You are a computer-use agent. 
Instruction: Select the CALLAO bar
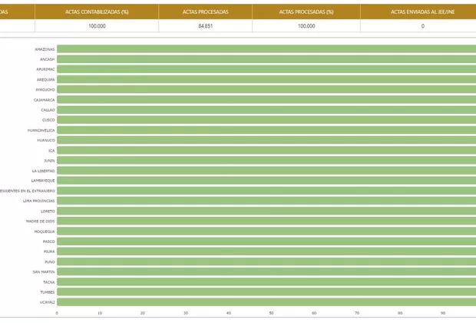(x=266, y=110)
